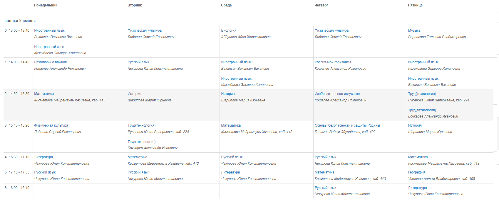The image size is (499, 211).
Task: Open География lesson on Friday
Action: point(417,172)
